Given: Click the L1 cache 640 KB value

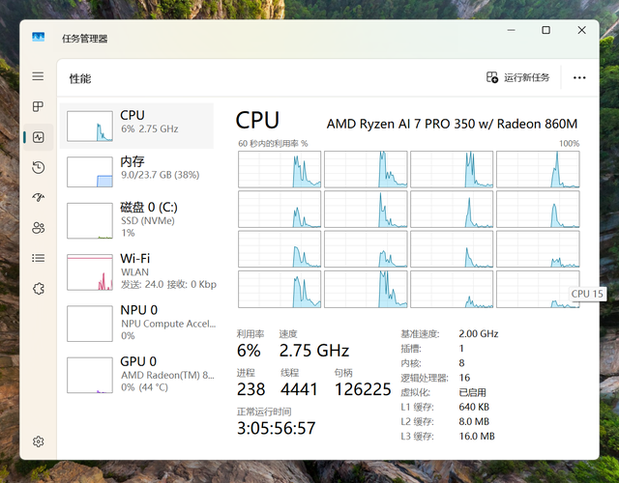Looking at the screenshot, I should [x=474, y=407].
